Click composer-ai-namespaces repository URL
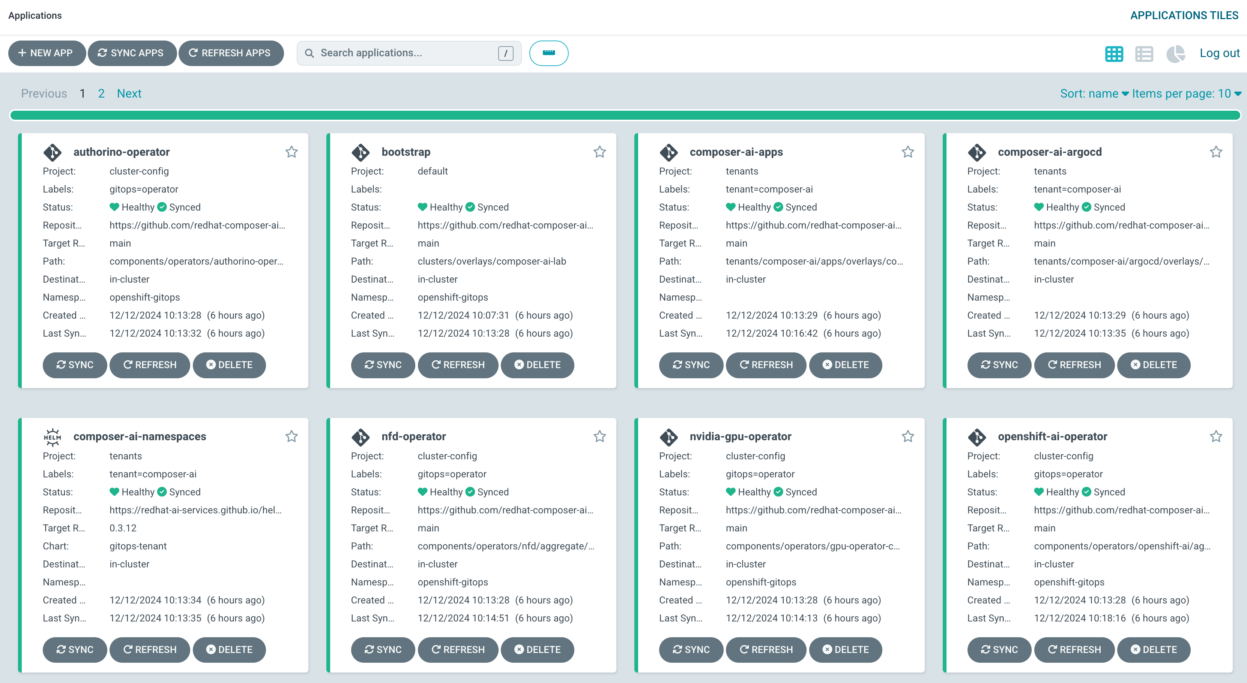The image size is (1247, 683). coord(195,510)
